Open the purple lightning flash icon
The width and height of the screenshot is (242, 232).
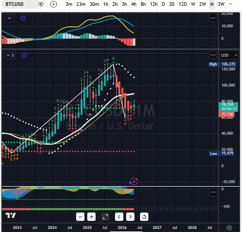[x=134, y=181]
